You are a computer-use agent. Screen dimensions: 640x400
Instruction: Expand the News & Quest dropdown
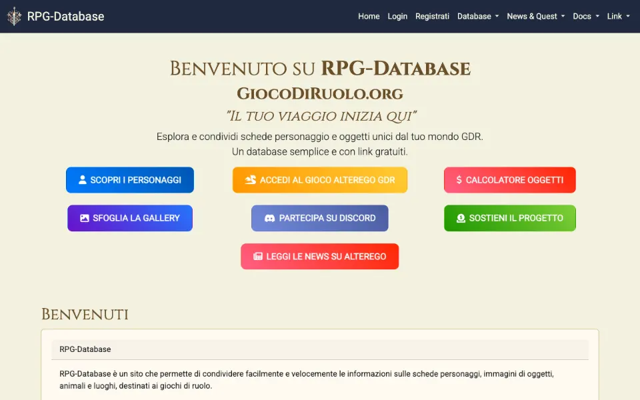coord(536,16)
